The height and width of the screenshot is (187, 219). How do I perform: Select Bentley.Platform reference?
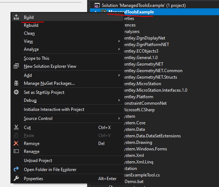click(x=138, y=97)
